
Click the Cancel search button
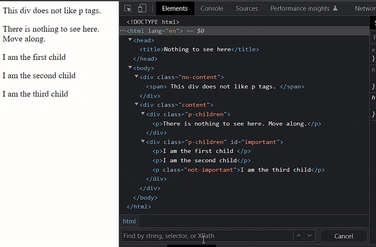coord(344,236)
